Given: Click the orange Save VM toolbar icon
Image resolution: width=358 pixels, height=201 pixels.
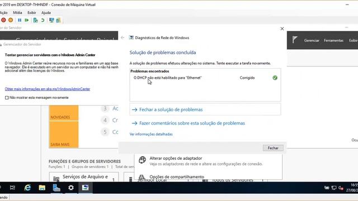Looking at the screenshot, I should point(11,20).
